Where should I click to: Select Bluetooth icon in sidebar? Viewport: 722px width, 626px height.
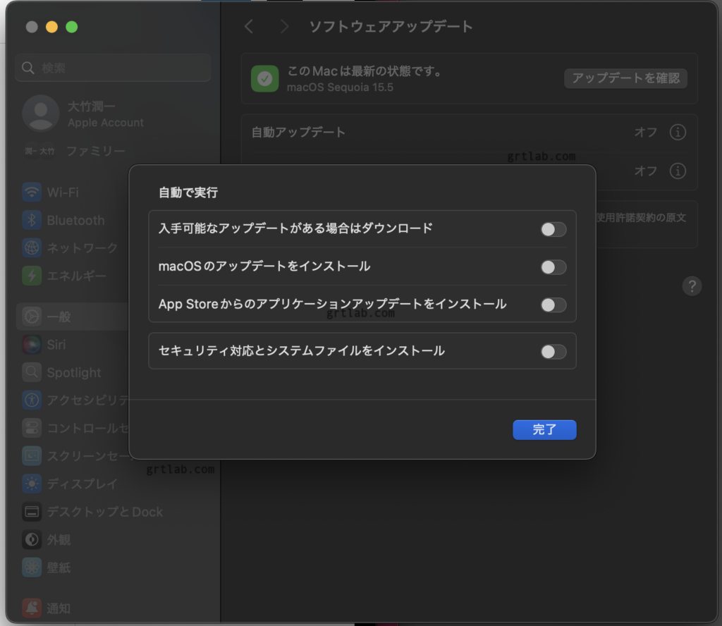(x=32, y=220)
